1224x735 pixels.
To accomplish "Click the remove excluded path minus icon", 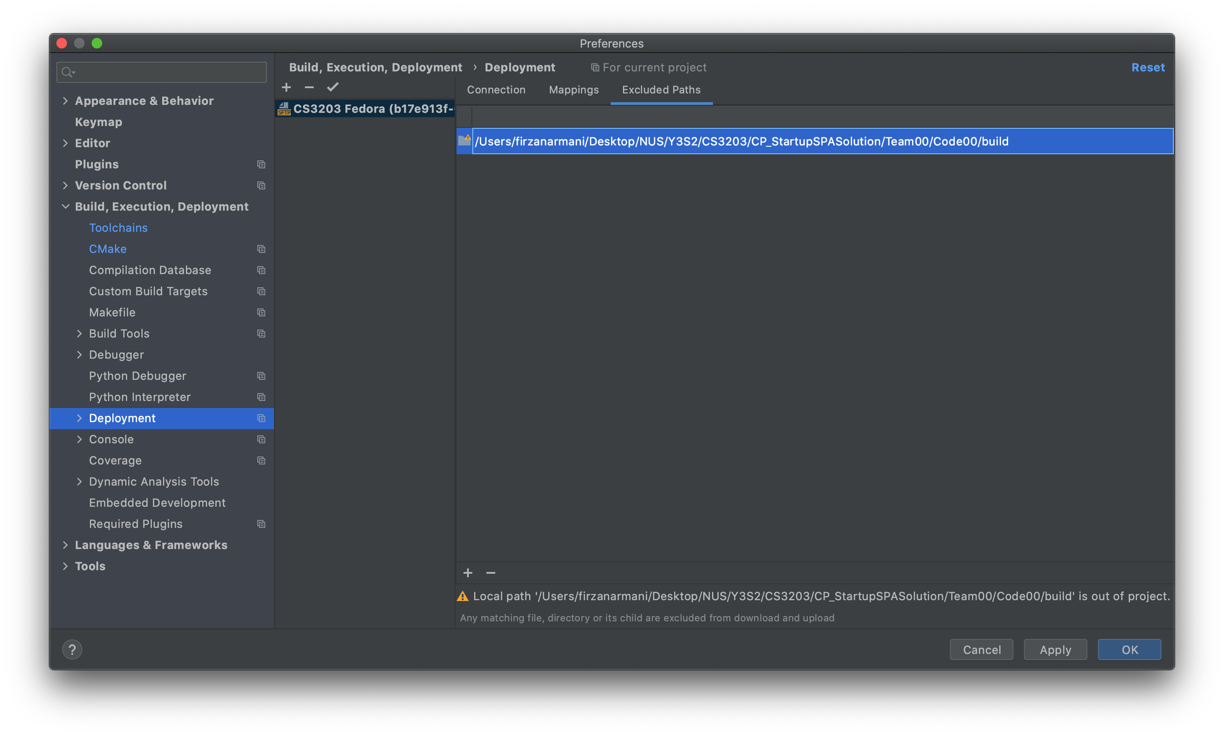I will click(x=490, y=572).
